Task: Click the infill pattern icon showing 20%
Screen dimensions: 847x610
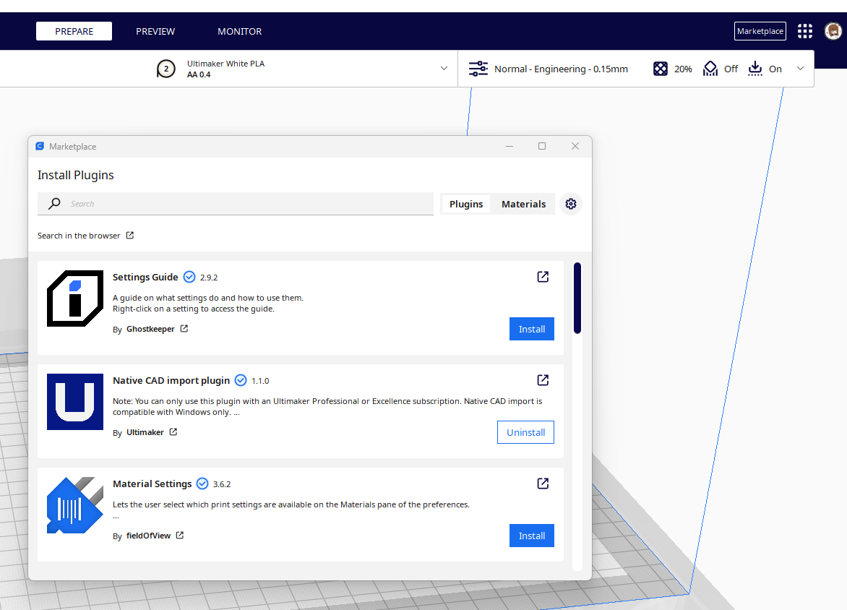Action: point(660,69)
